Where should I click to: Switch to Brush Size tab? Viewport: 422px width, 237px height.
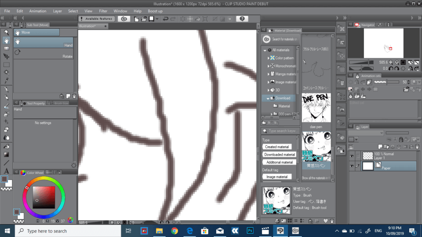pyautogui.click(x=59, y=103)
